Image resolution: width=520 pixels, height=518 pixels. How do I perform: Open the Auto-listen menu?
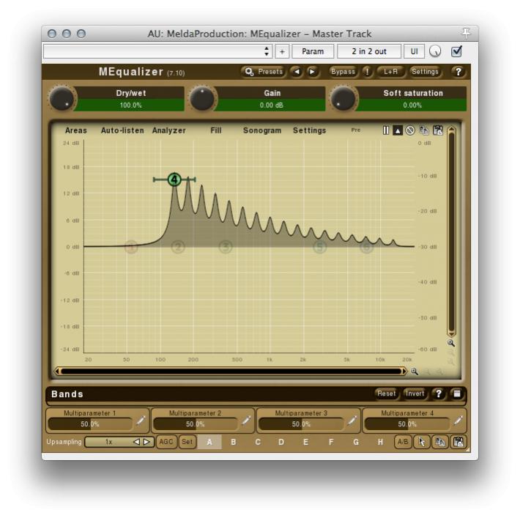[122, 130]
